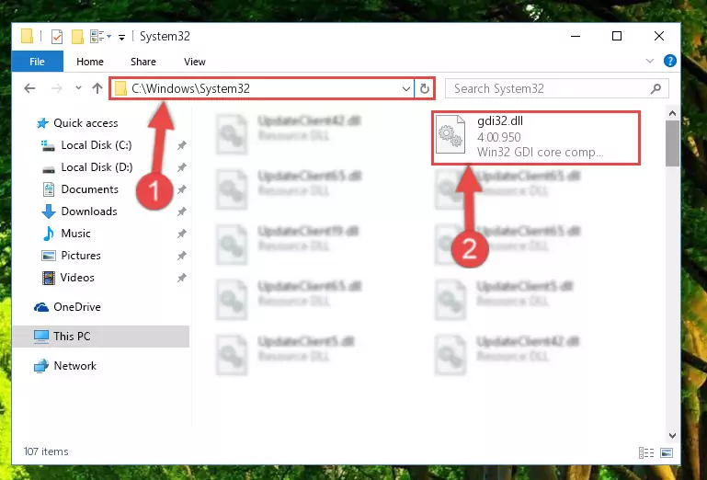Click the Properties checkmark icon in title bar
This screenshot has width=707, height=480.
coord(57,37)
